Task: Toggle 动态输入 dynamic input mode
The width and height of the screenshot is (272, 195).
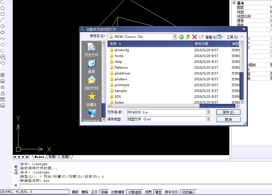Action: (x=188, y=192)
